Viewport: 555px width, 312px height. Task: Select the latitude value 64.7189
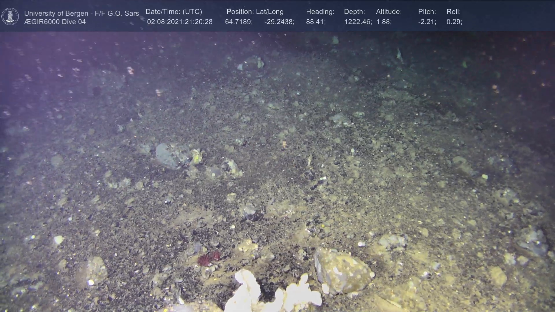(238, 22)
